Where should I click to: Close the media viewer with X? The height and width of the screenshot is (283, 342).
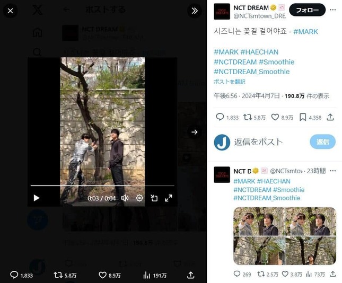[10, 11]
